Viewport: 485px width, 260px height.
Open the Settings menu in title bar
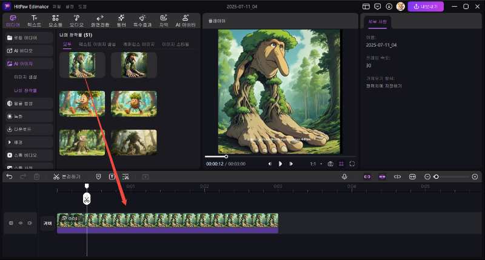70,7
